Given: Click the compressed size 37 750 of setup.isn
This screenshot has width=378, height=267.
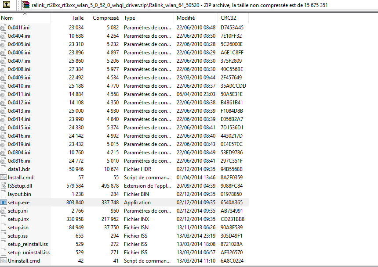Looking at the screenshot, I should [x=111, y=228].
